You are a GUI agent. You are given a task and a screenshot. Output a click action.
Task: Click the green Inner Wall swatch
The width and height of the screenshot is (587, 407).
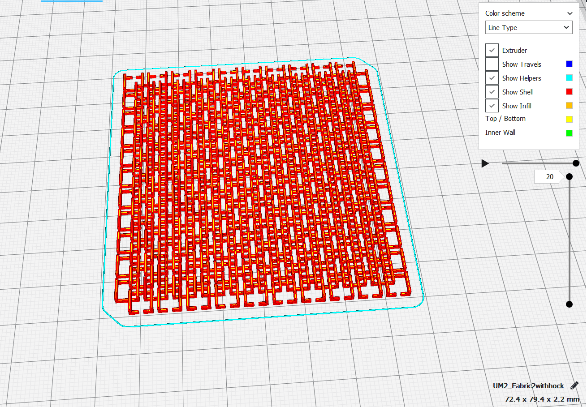[x=569, y=133]
